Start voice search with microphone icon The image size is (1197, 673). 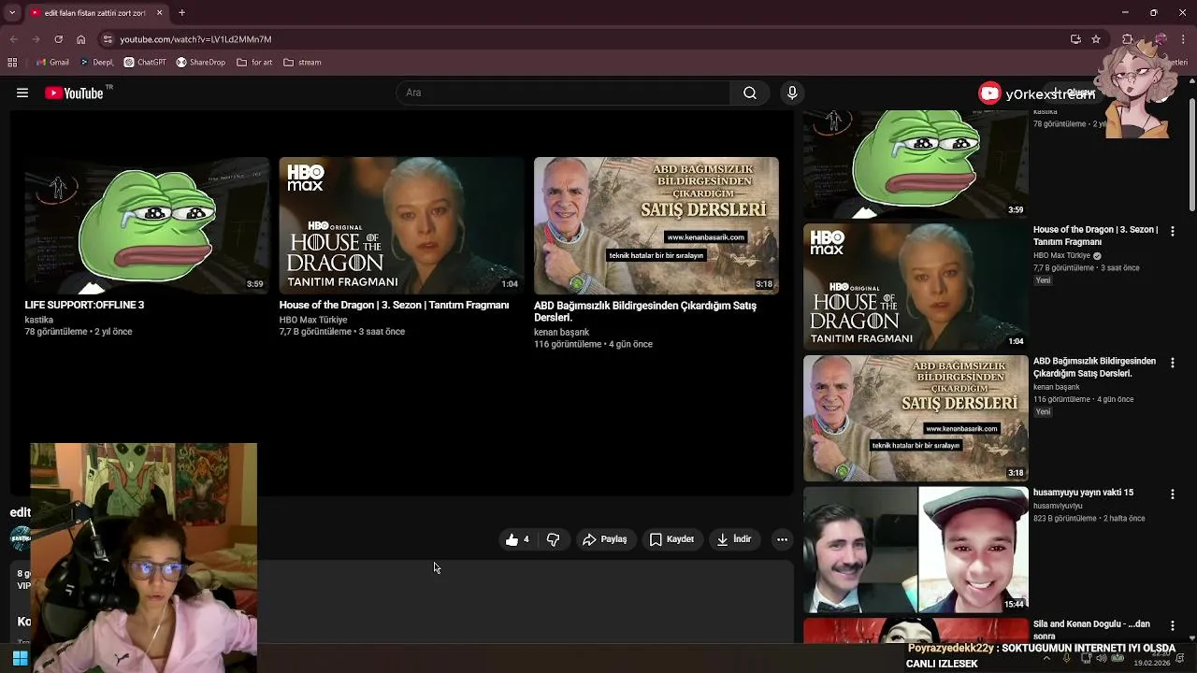(792, 93)
